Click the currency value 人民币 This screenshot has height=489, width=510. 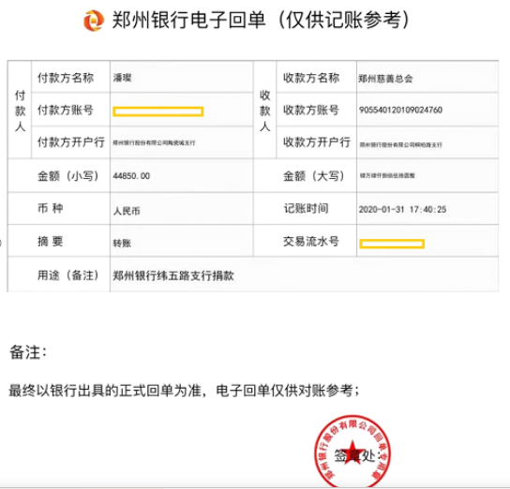[127, 211]
